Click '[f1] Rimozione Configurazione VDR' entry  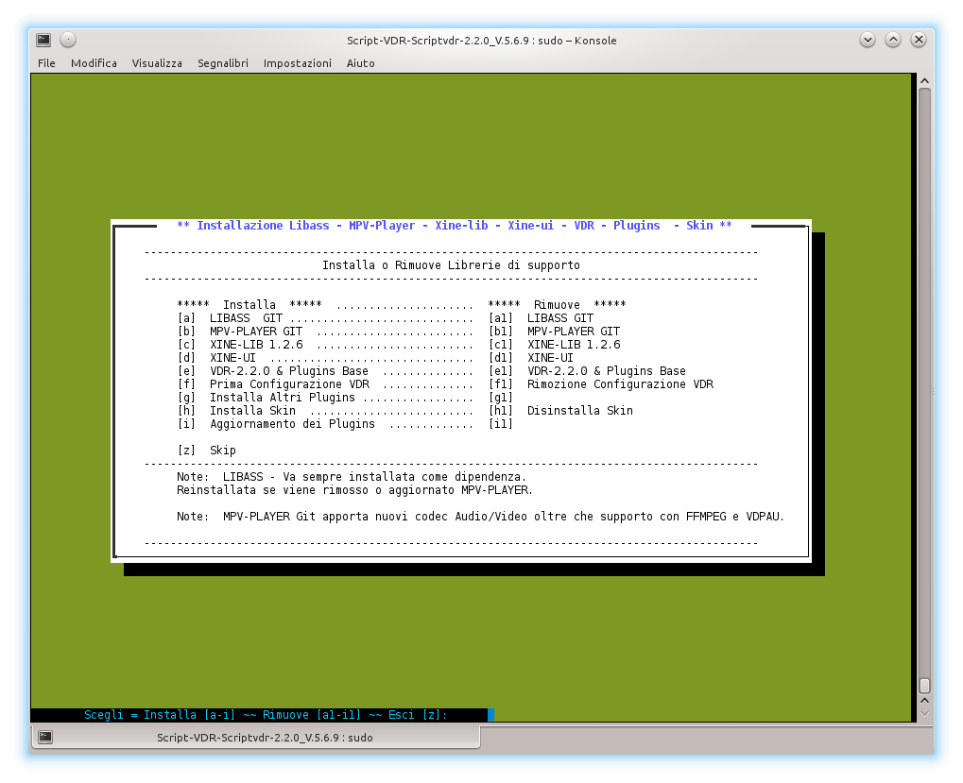[601, 384]
